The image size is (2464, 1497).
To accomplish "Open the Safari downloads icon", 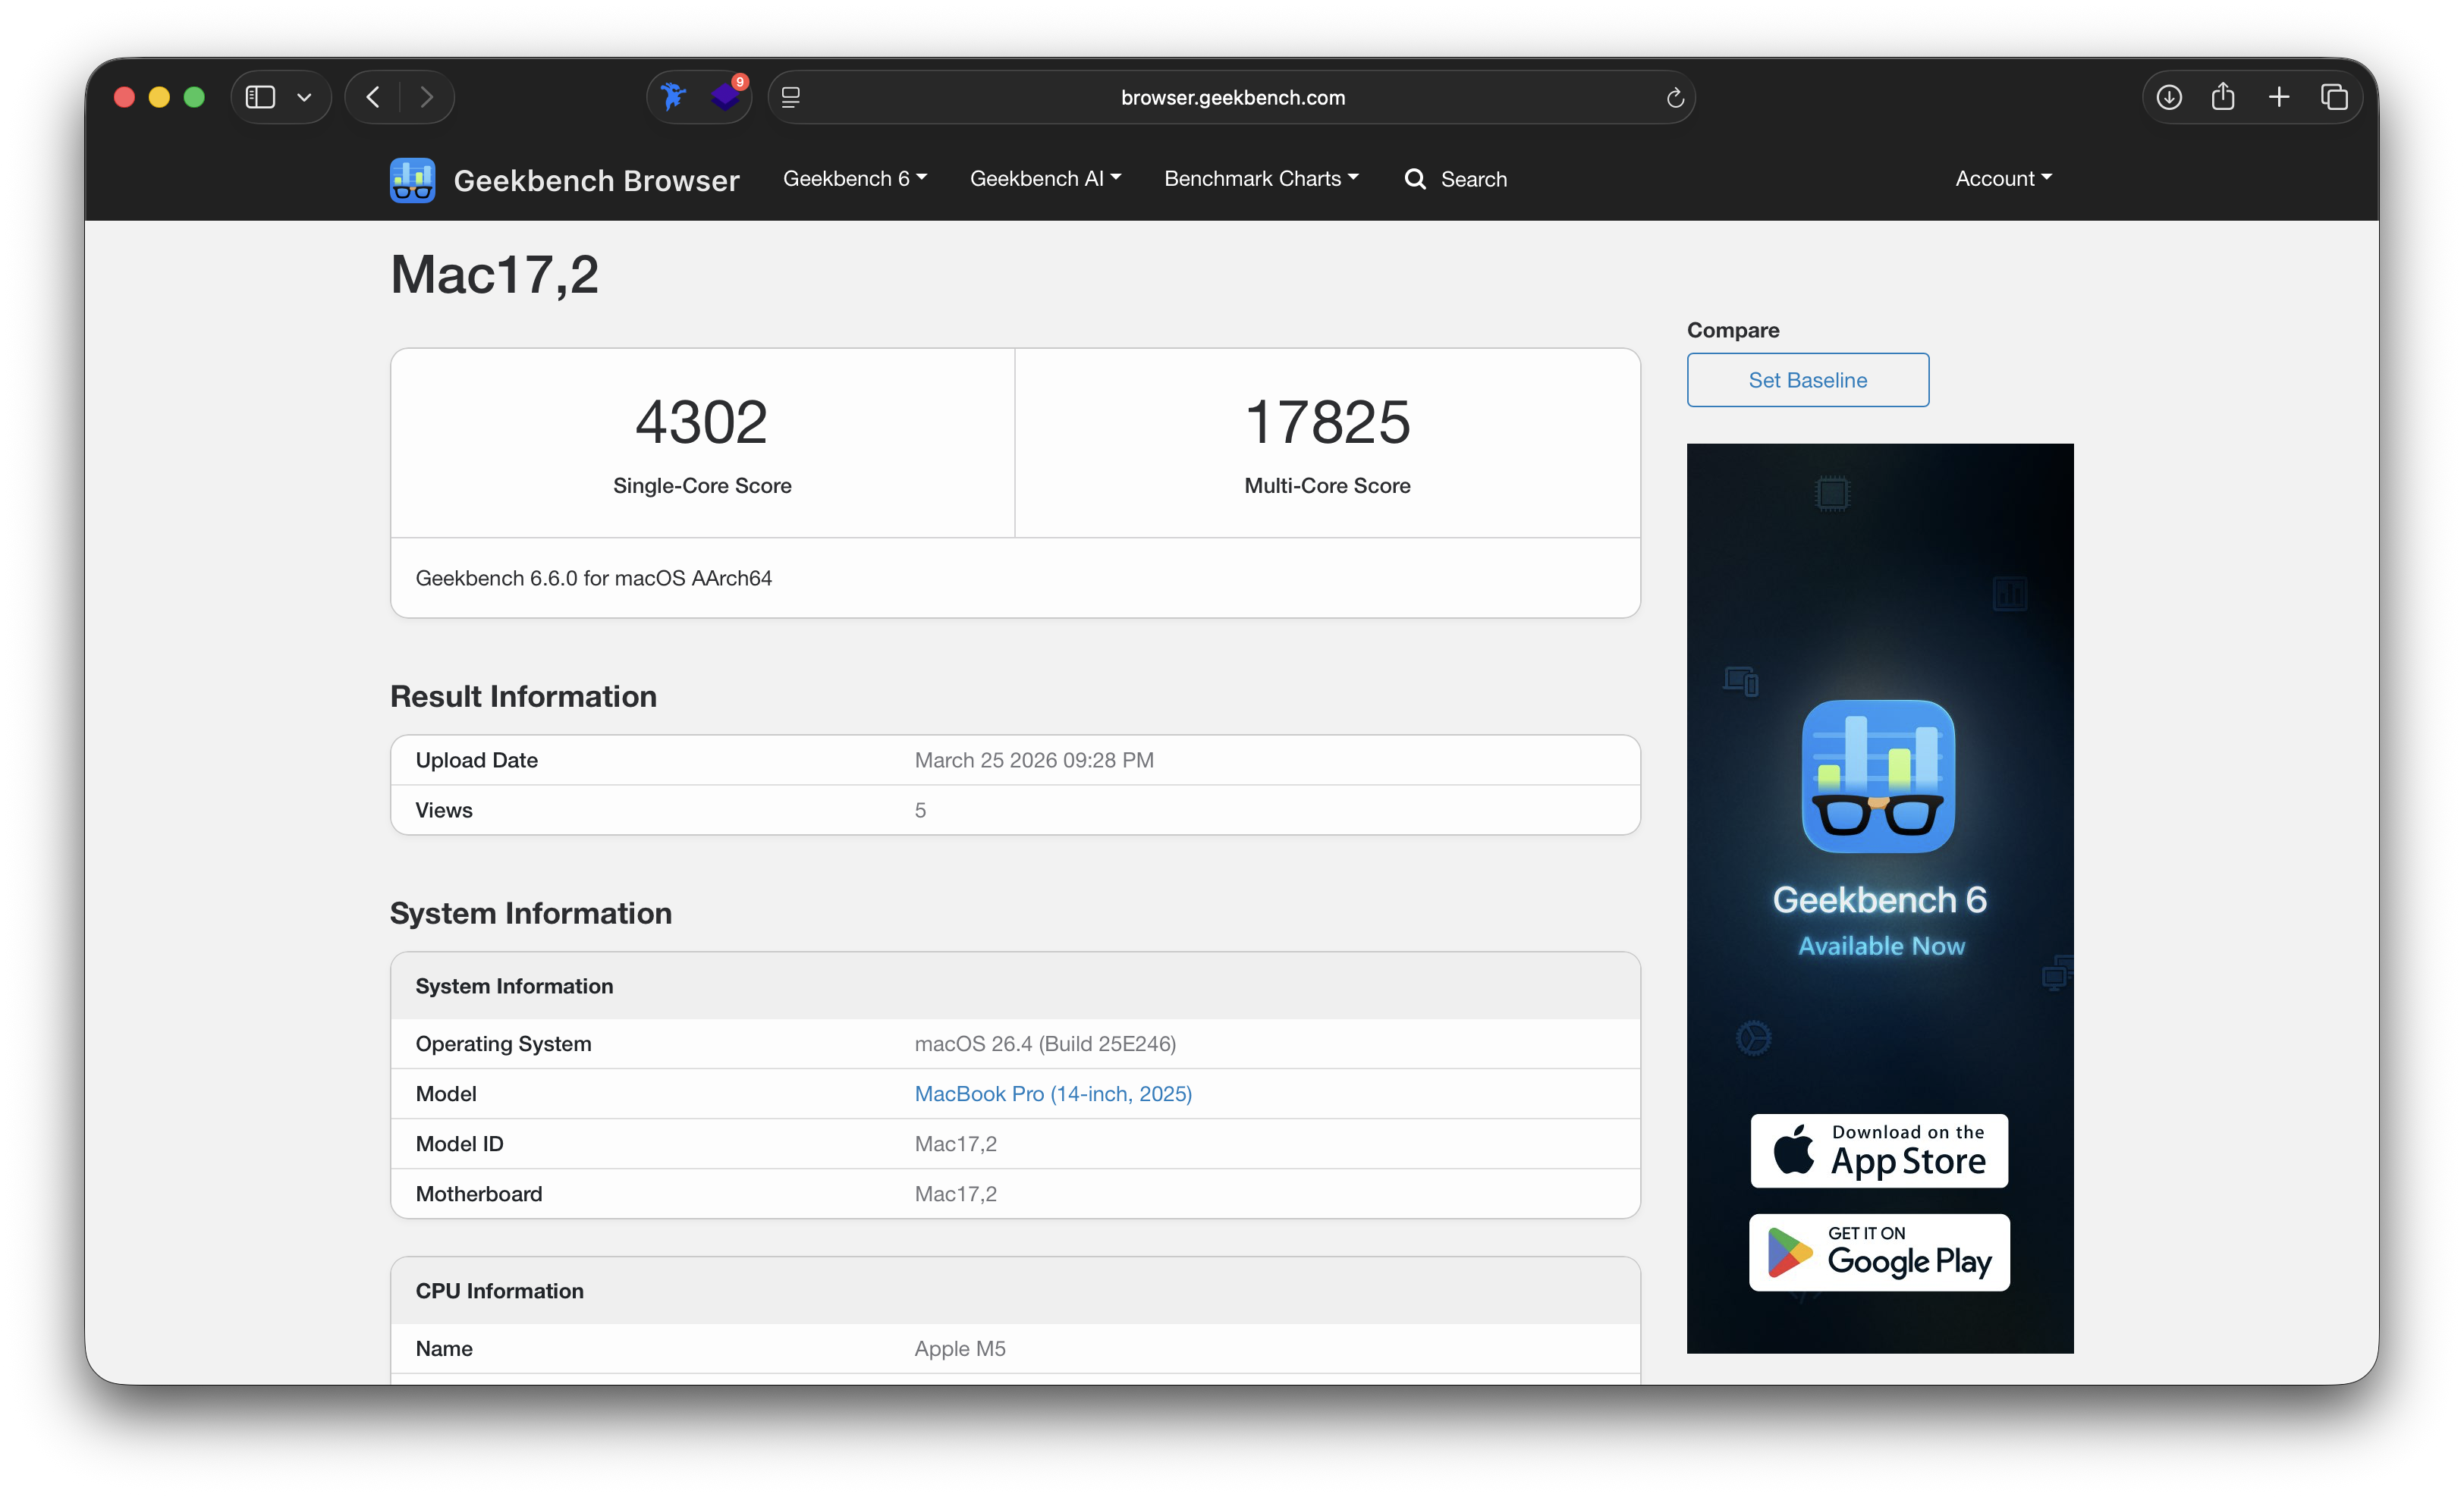I will pyautogui.click(x=2168, y=97).
